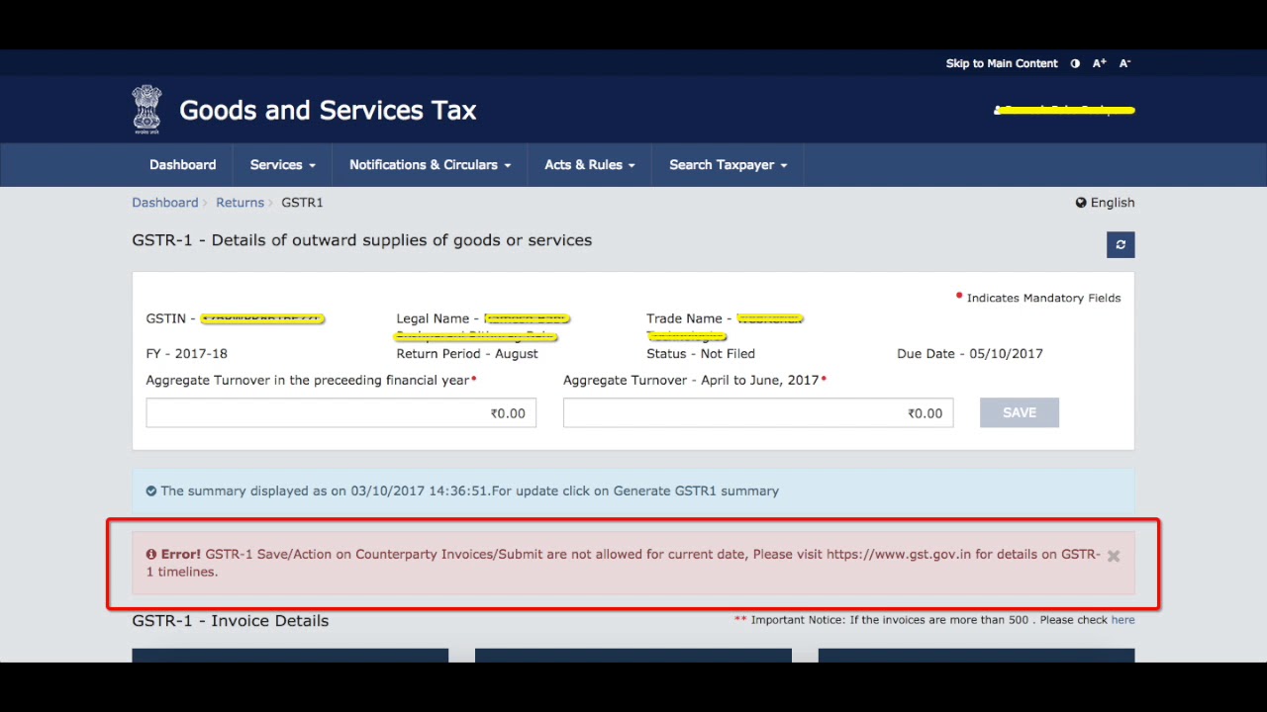
Task: Click the 'here' link in notice
Action: [1122, 620]
